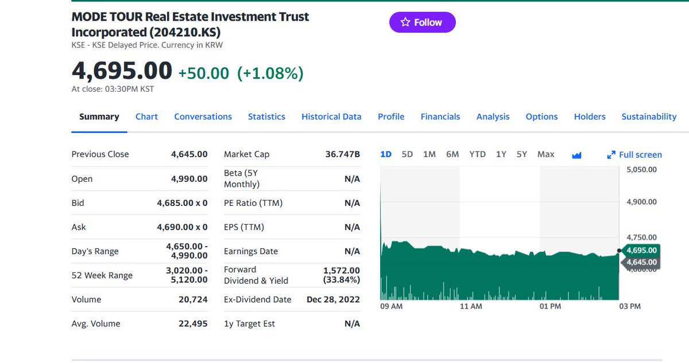Click the Market Cap value 36.747B
This screenshot has width=689, height=363.
pyautogui.click(x=342, y=154)
